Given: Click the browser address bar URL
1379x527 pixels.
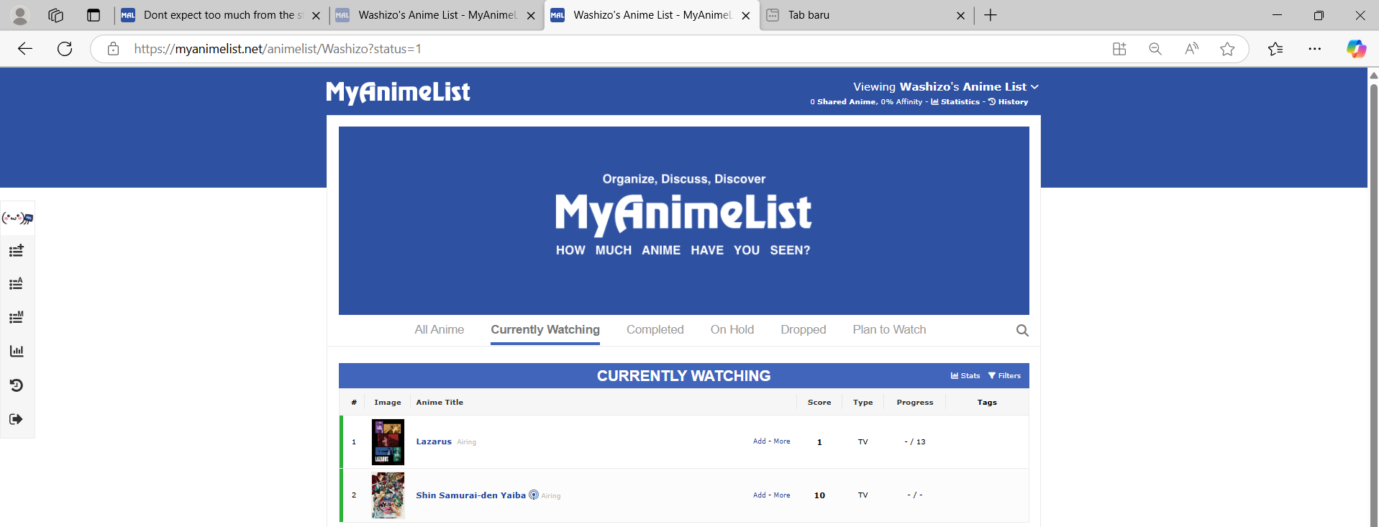Looking at the screenshot, I should pos(278,49).
